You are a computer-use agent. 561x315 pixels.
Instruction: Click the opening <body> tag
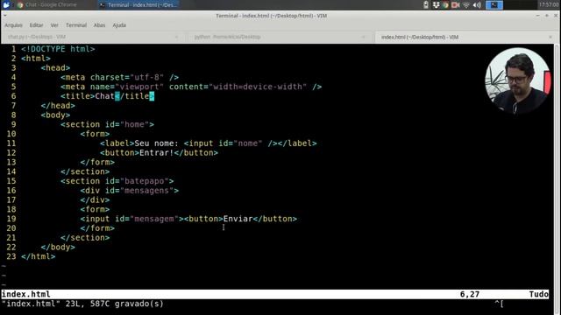55,115
